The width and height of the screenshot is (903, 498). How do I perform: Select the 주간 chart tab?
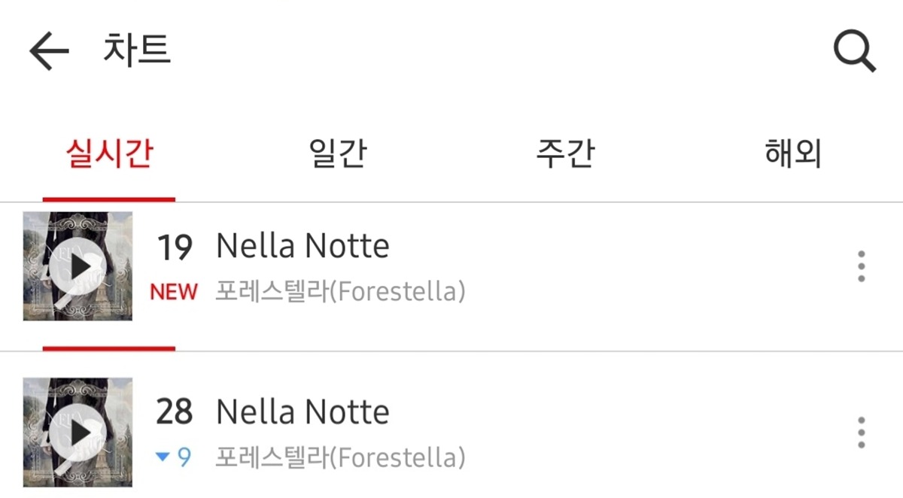(564, 154)
